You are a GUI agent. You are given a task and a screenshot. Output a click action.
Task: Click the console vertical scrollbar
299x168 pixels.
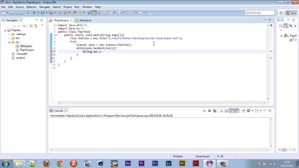click(271, 133)
